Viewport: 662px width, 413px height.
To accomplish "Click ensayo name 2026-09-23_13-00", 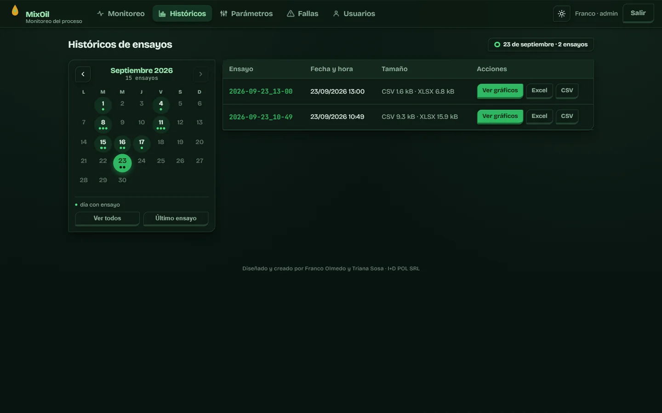I will pyautogui.click(x=261, y=91).
